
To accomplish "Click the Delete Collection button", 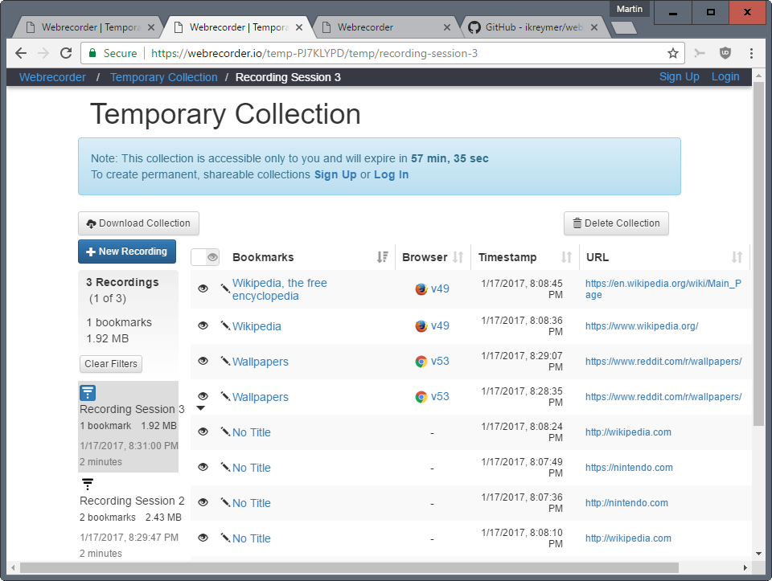I will tap(616, 223).
